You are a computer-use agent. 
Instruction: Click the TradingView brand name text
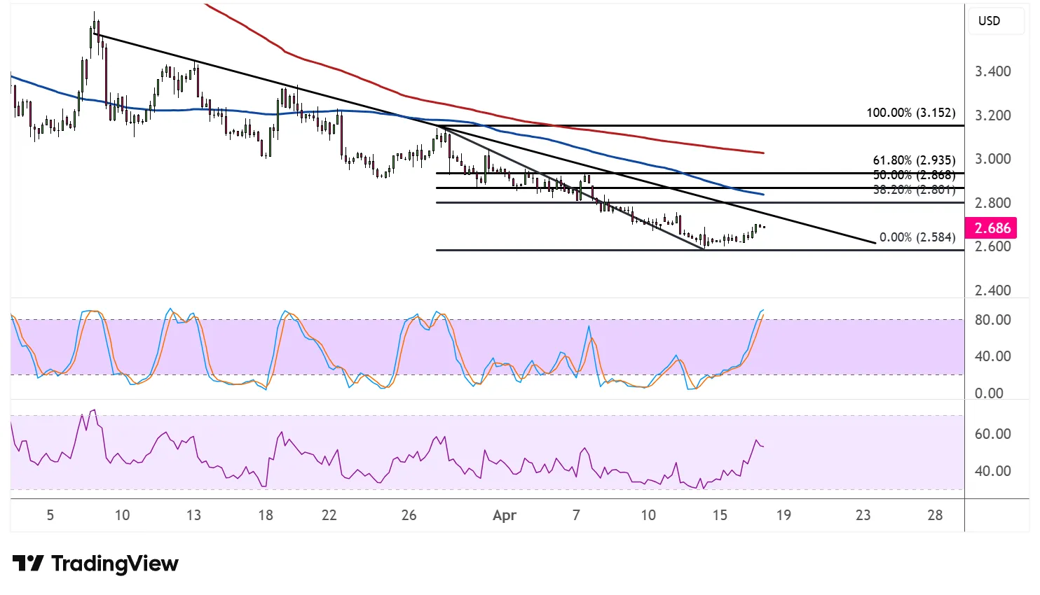pos(115,563)
